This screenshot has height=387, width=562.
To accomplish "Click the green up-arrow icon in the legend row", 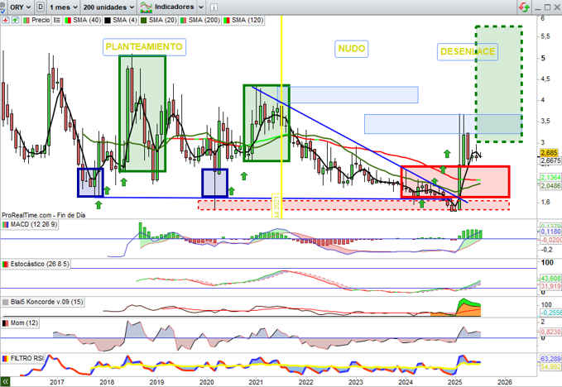I will [x=16, y=21].
